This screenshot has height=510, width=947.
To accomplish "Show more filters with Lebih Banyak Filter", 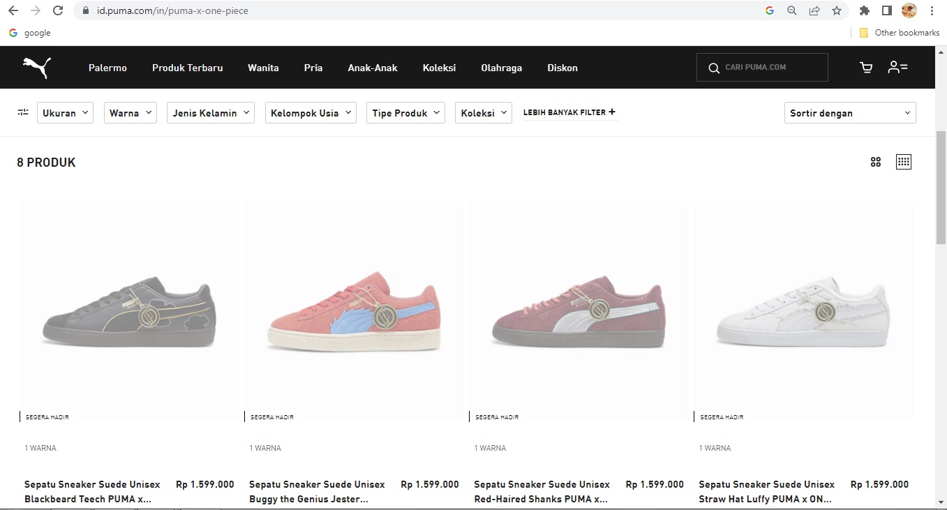I will 569,112.
